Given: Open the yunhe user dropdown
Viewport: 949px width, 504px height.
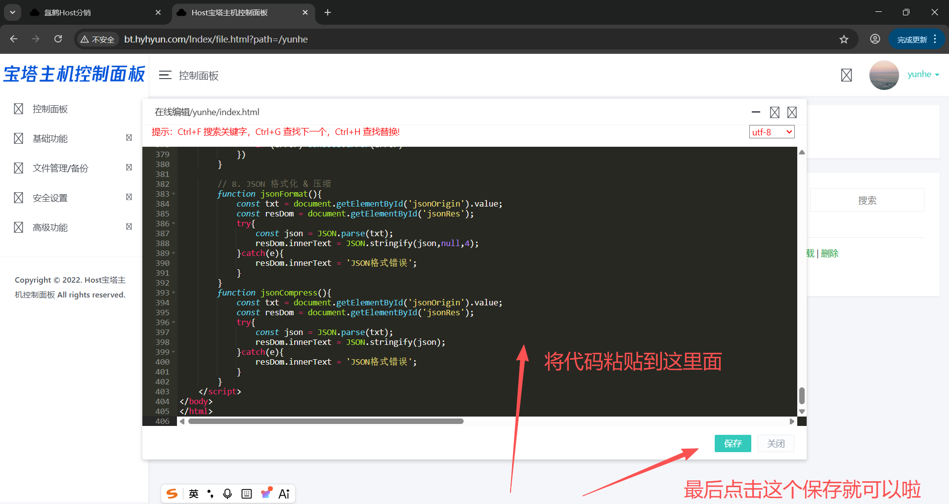Looking at the screenshot, I should click(923, 75).
